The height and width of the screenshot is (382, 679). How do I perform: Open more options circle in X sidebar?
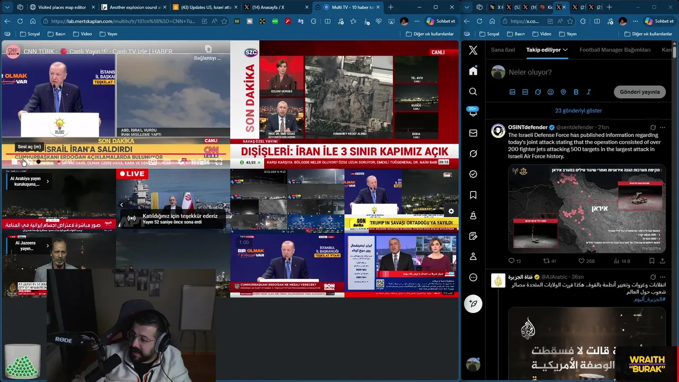click(x=473, y=277)
